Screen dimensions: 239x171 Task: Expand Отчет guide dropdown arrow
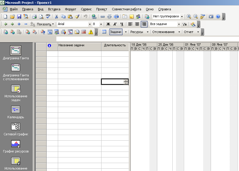(x=198, y=32)
